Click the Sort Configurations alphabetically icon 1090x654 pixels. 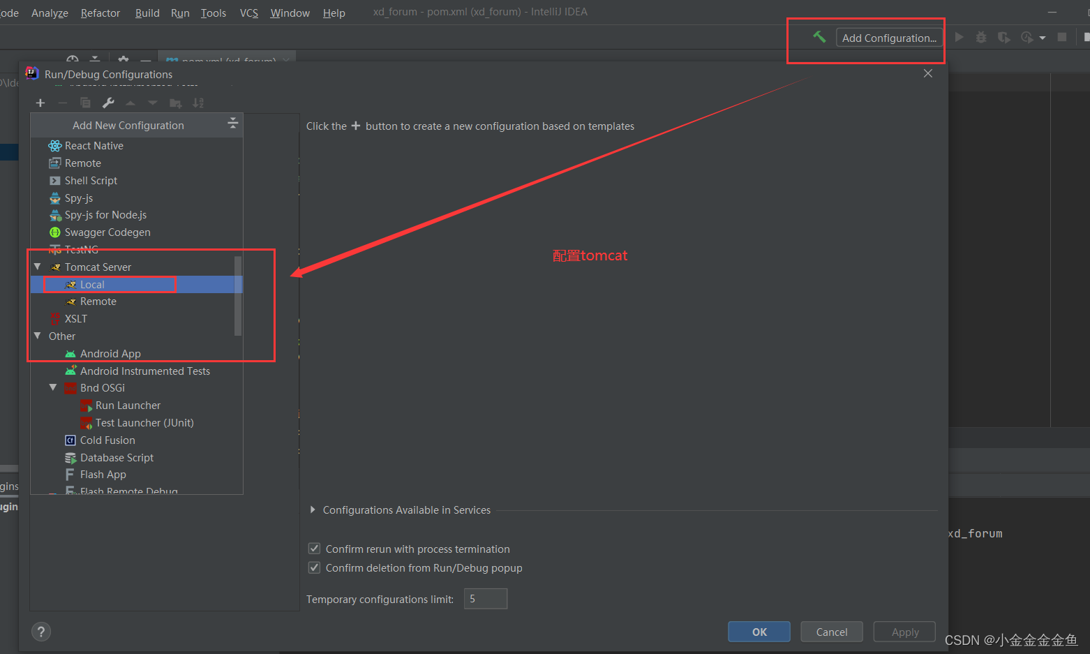point(198,103)
